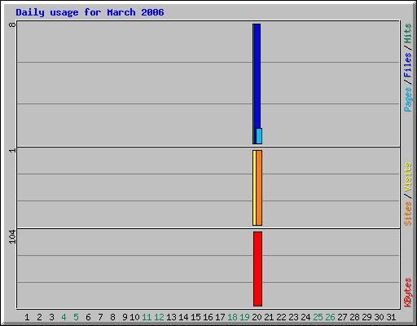The height and width of the screenshot is (326, 417).
Task: Click day label '8' on x-axis
Action: coord(112,317)
